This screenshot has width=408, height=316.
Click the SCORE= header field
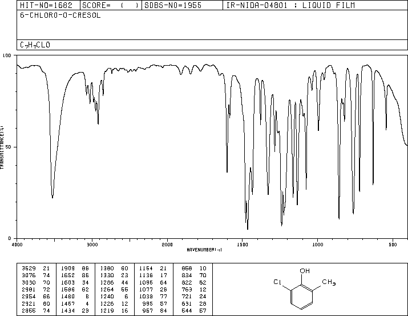point(111,5)
